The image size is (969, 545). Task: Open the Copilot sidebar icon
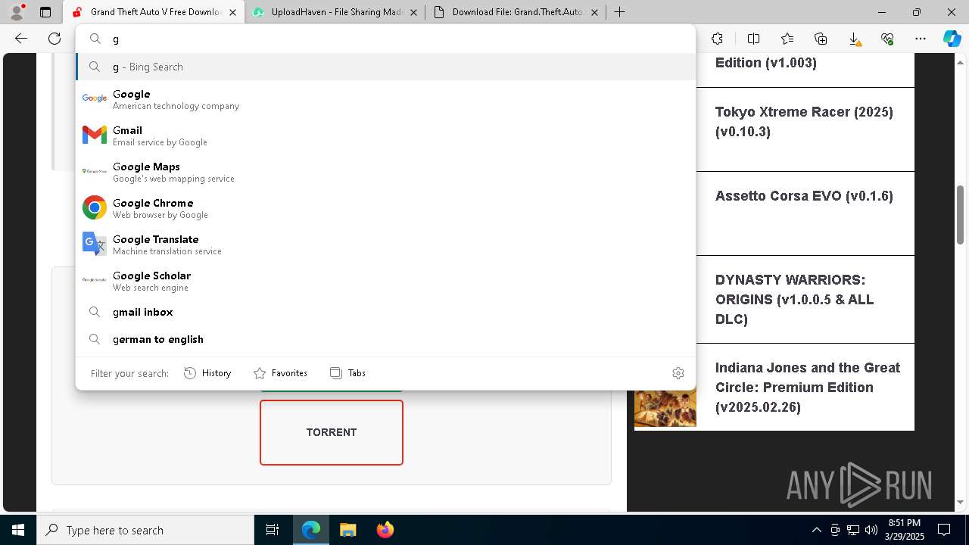952,39
